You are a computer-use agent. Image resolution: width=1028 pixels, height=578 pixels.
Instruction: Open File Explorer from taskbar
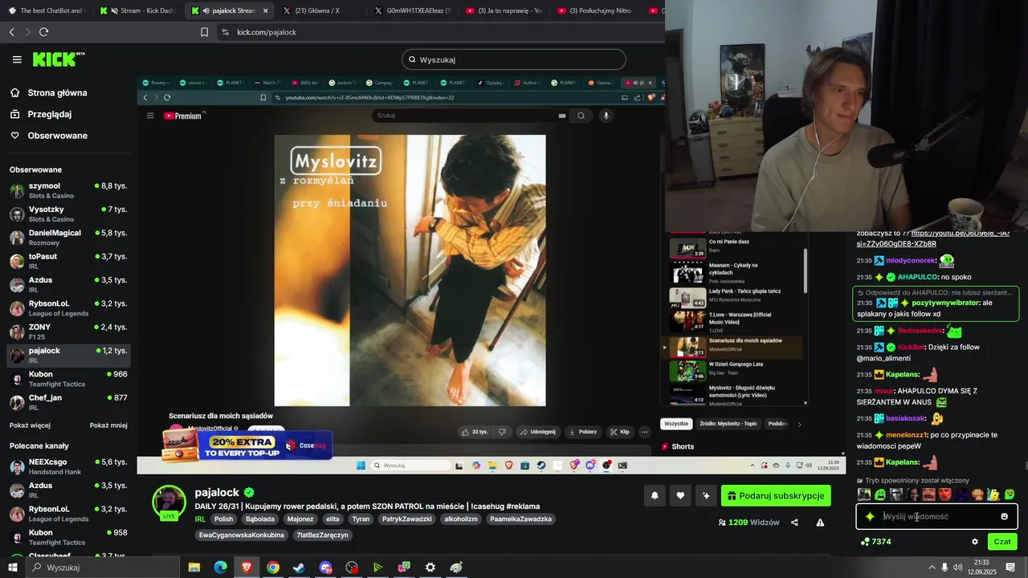click(x=194, y=568)
